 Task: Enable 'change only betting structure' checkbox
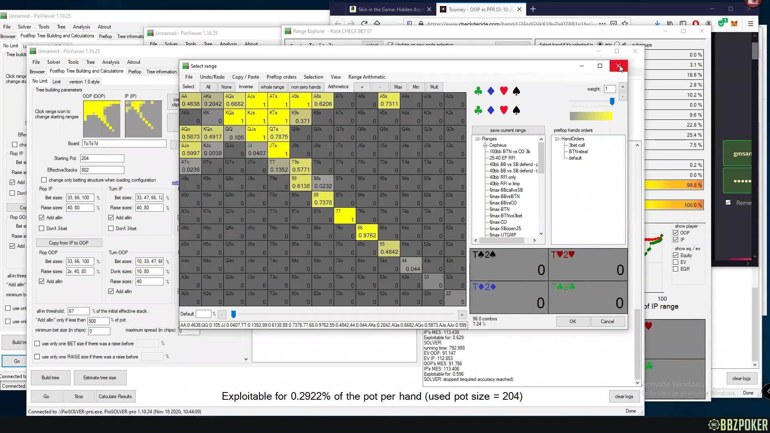(44, 180)
